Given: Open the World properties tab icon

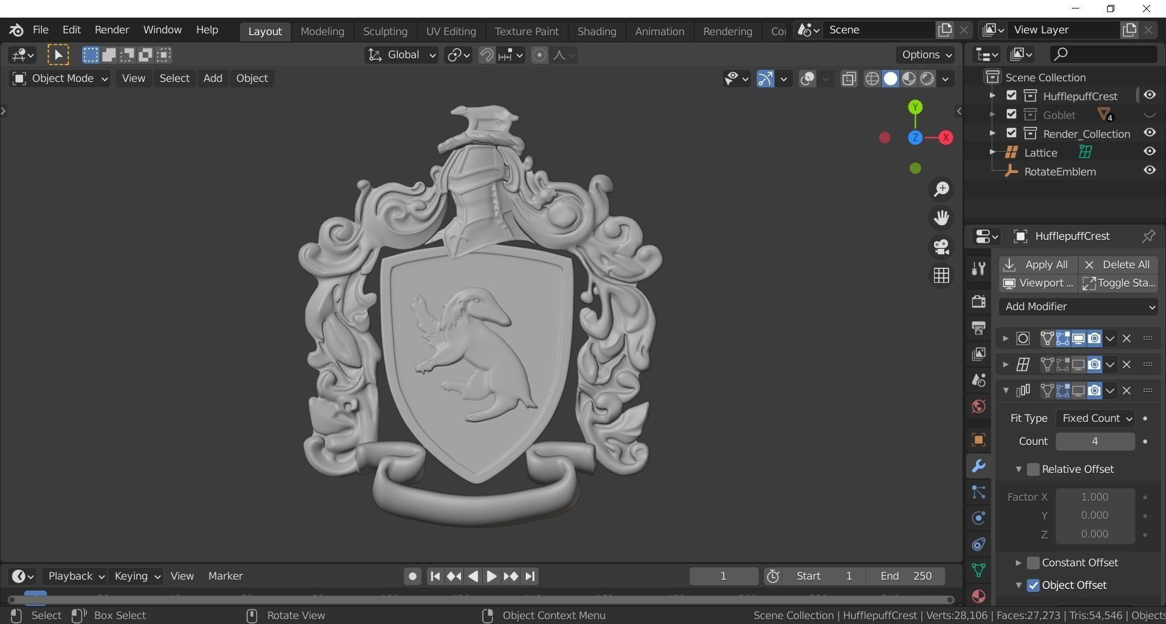Looking at the screenshot, I should point(978,406).
